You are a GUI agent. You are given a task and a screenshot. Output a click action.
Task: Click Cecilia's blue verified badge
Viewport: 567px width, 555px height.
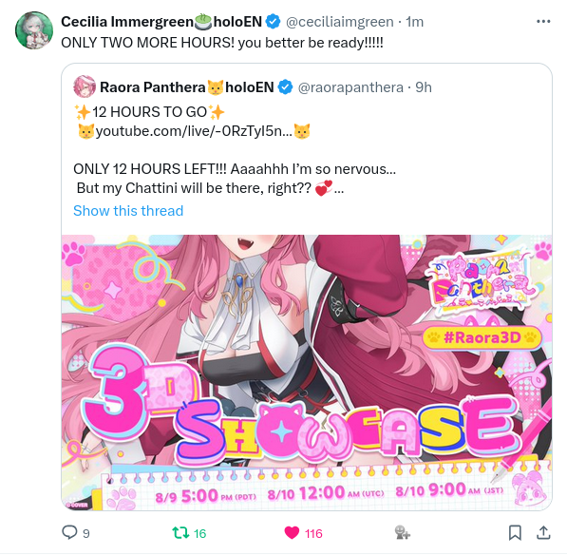point(273,22)
